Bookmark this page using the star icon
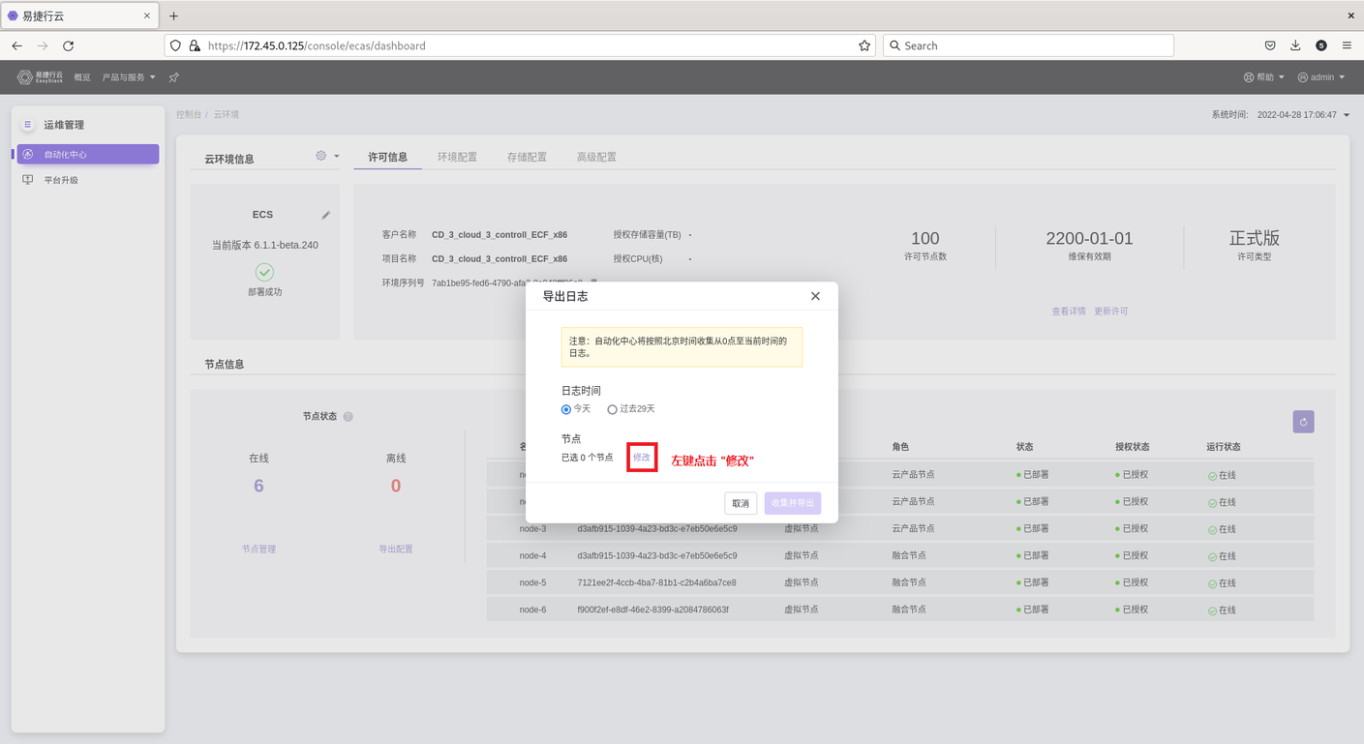1364x744 pixels. point(864,45)
